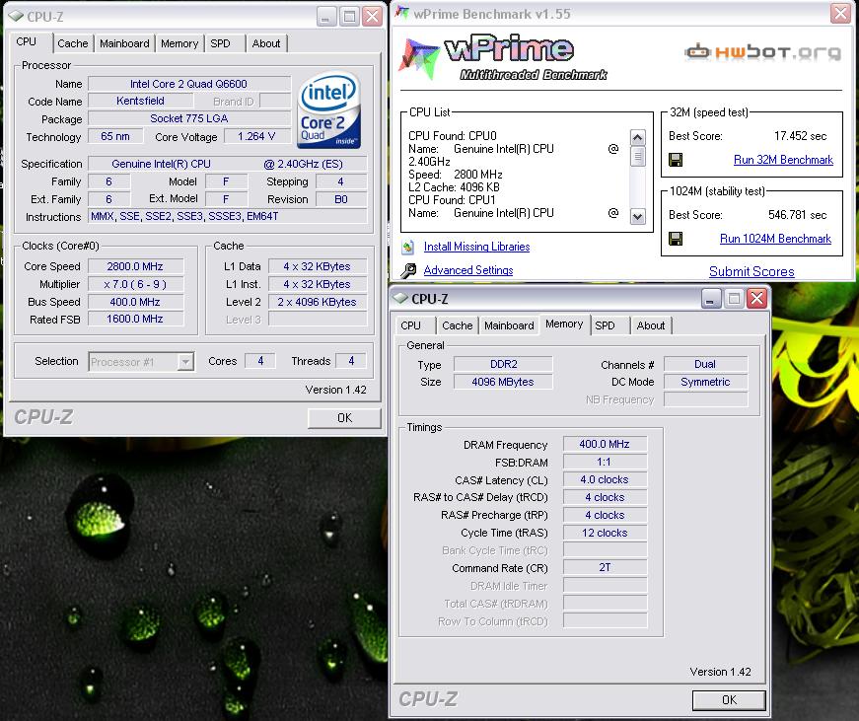Click Submit Scores link
The height and width of the screenshot is (721, 859).
click(x=752, y=272)
